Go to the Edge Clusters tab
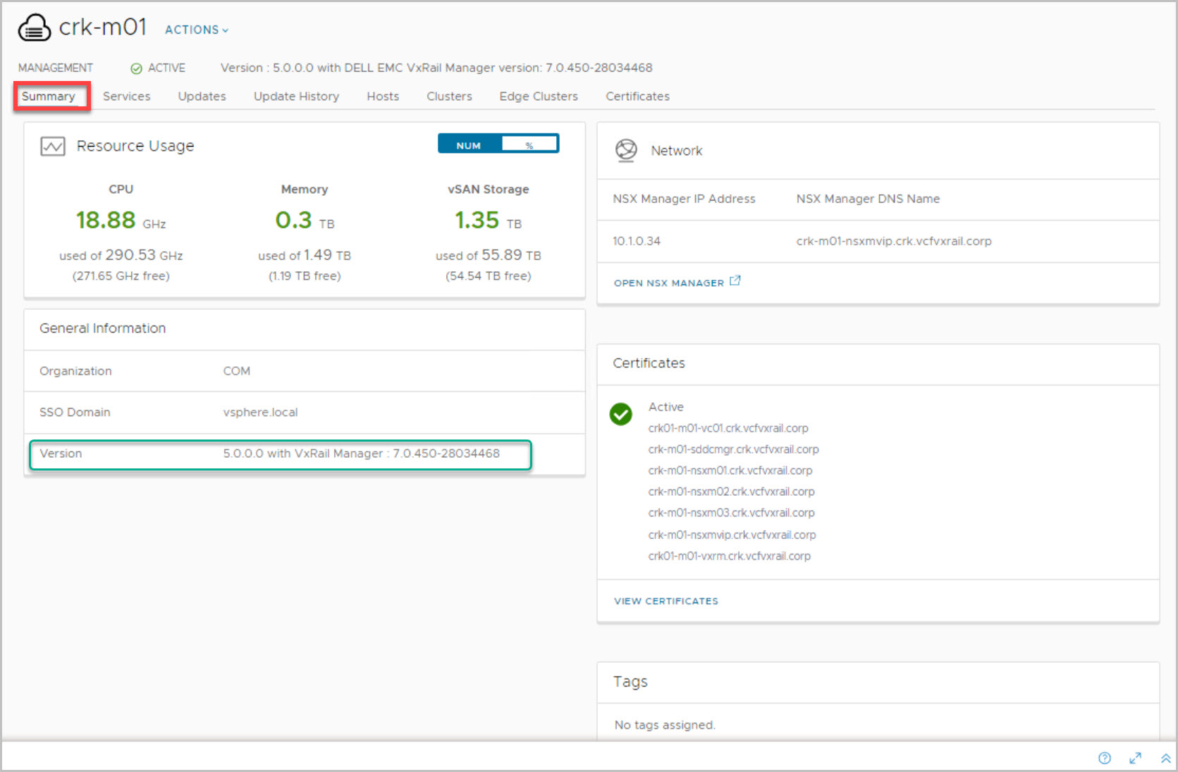This screenshot has height=772, width=1178. 539,96
